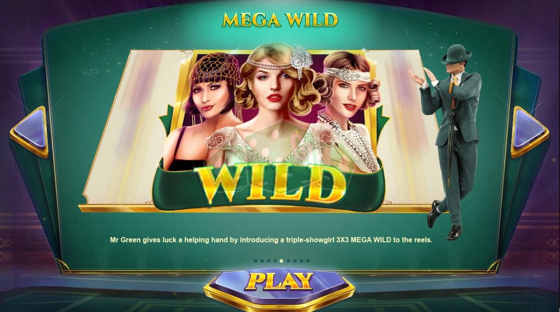Screen dimensions: 560x312
Task: Jump to the fourth pagination dot
Action: [x=275, y=261]
